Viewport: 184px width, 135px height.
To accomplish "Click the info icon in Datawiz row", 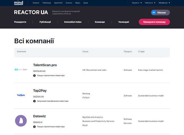I will [34, 126].
